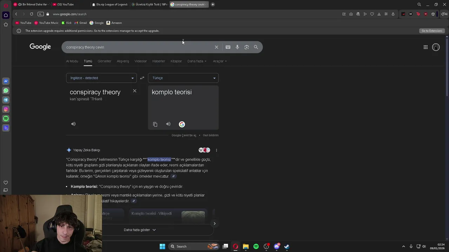The image size is (449, 252).
Task: Open Spotify from the Windows taskbar
Action: click(x=256, y=246)
